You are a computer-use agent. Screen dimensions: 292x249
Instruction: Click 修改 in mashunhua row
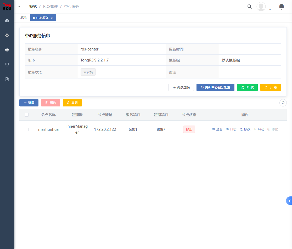(x=245, y=129)
